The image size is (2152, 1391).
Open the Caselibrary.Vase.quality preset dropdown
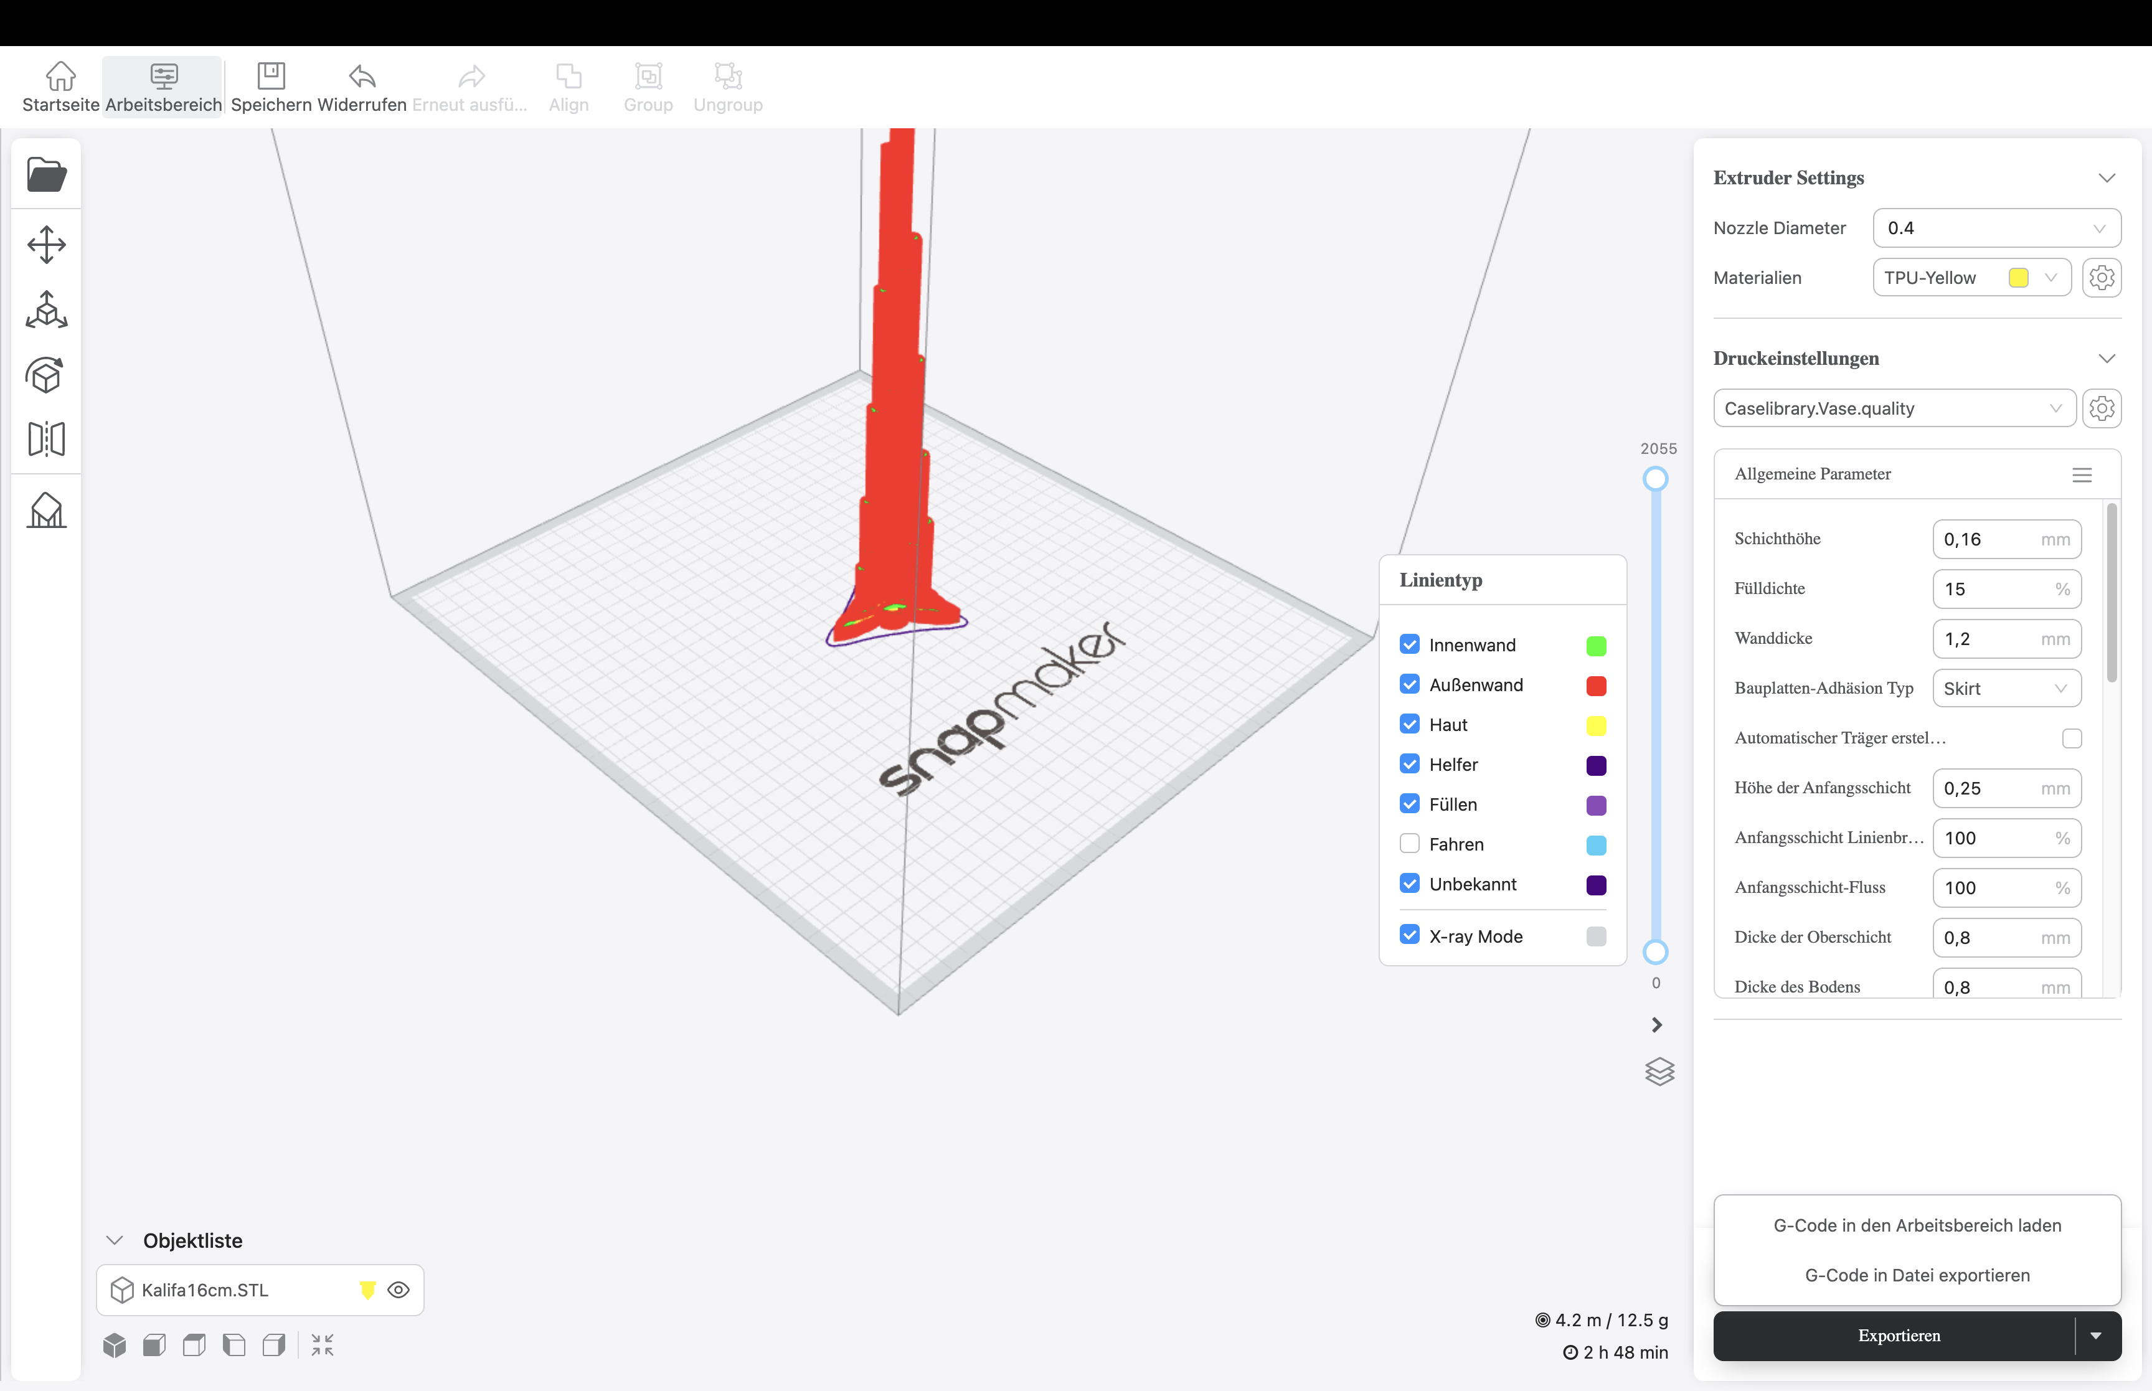pyautogui.click(x=1894, y=408)
